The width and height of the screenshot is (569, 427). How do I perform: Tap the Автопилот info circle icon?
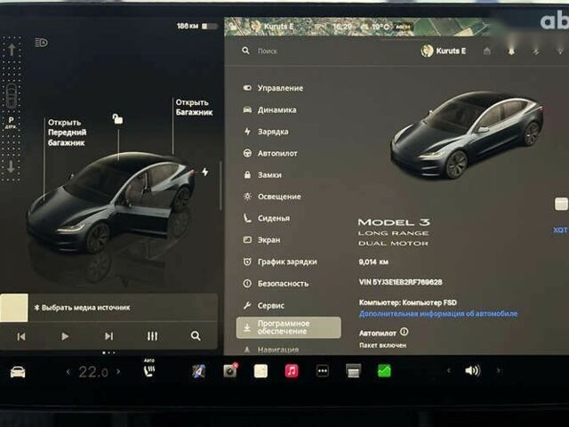[404, 332]
